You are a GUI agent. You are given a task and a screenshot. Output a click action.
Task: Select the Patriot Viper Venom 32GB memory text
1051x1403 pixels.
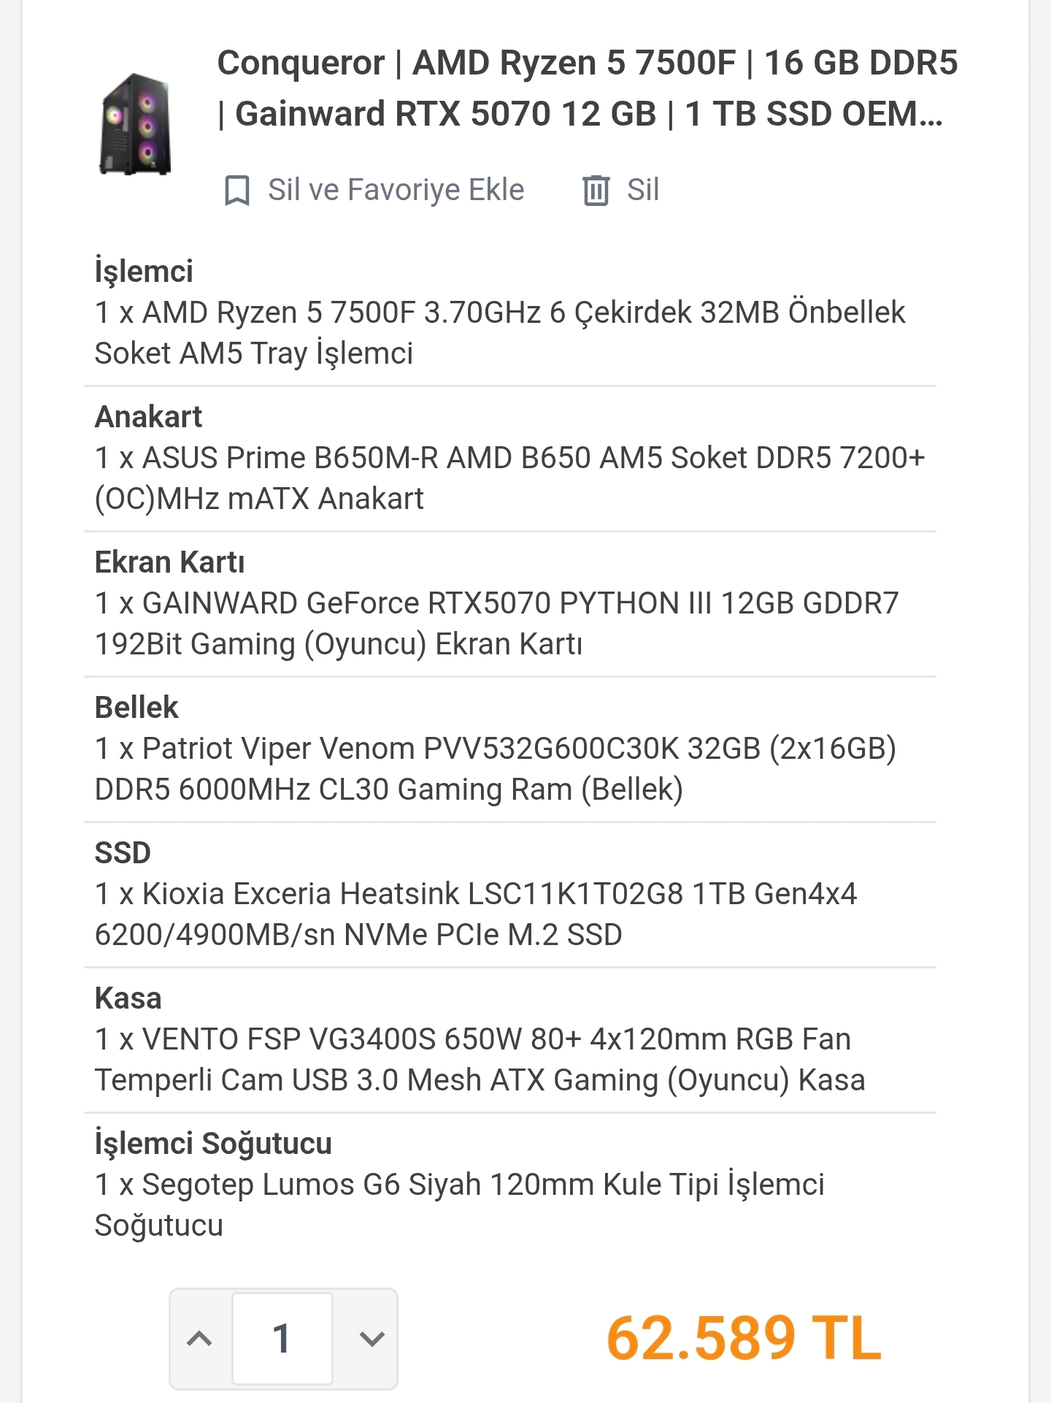tap(496, 768)
